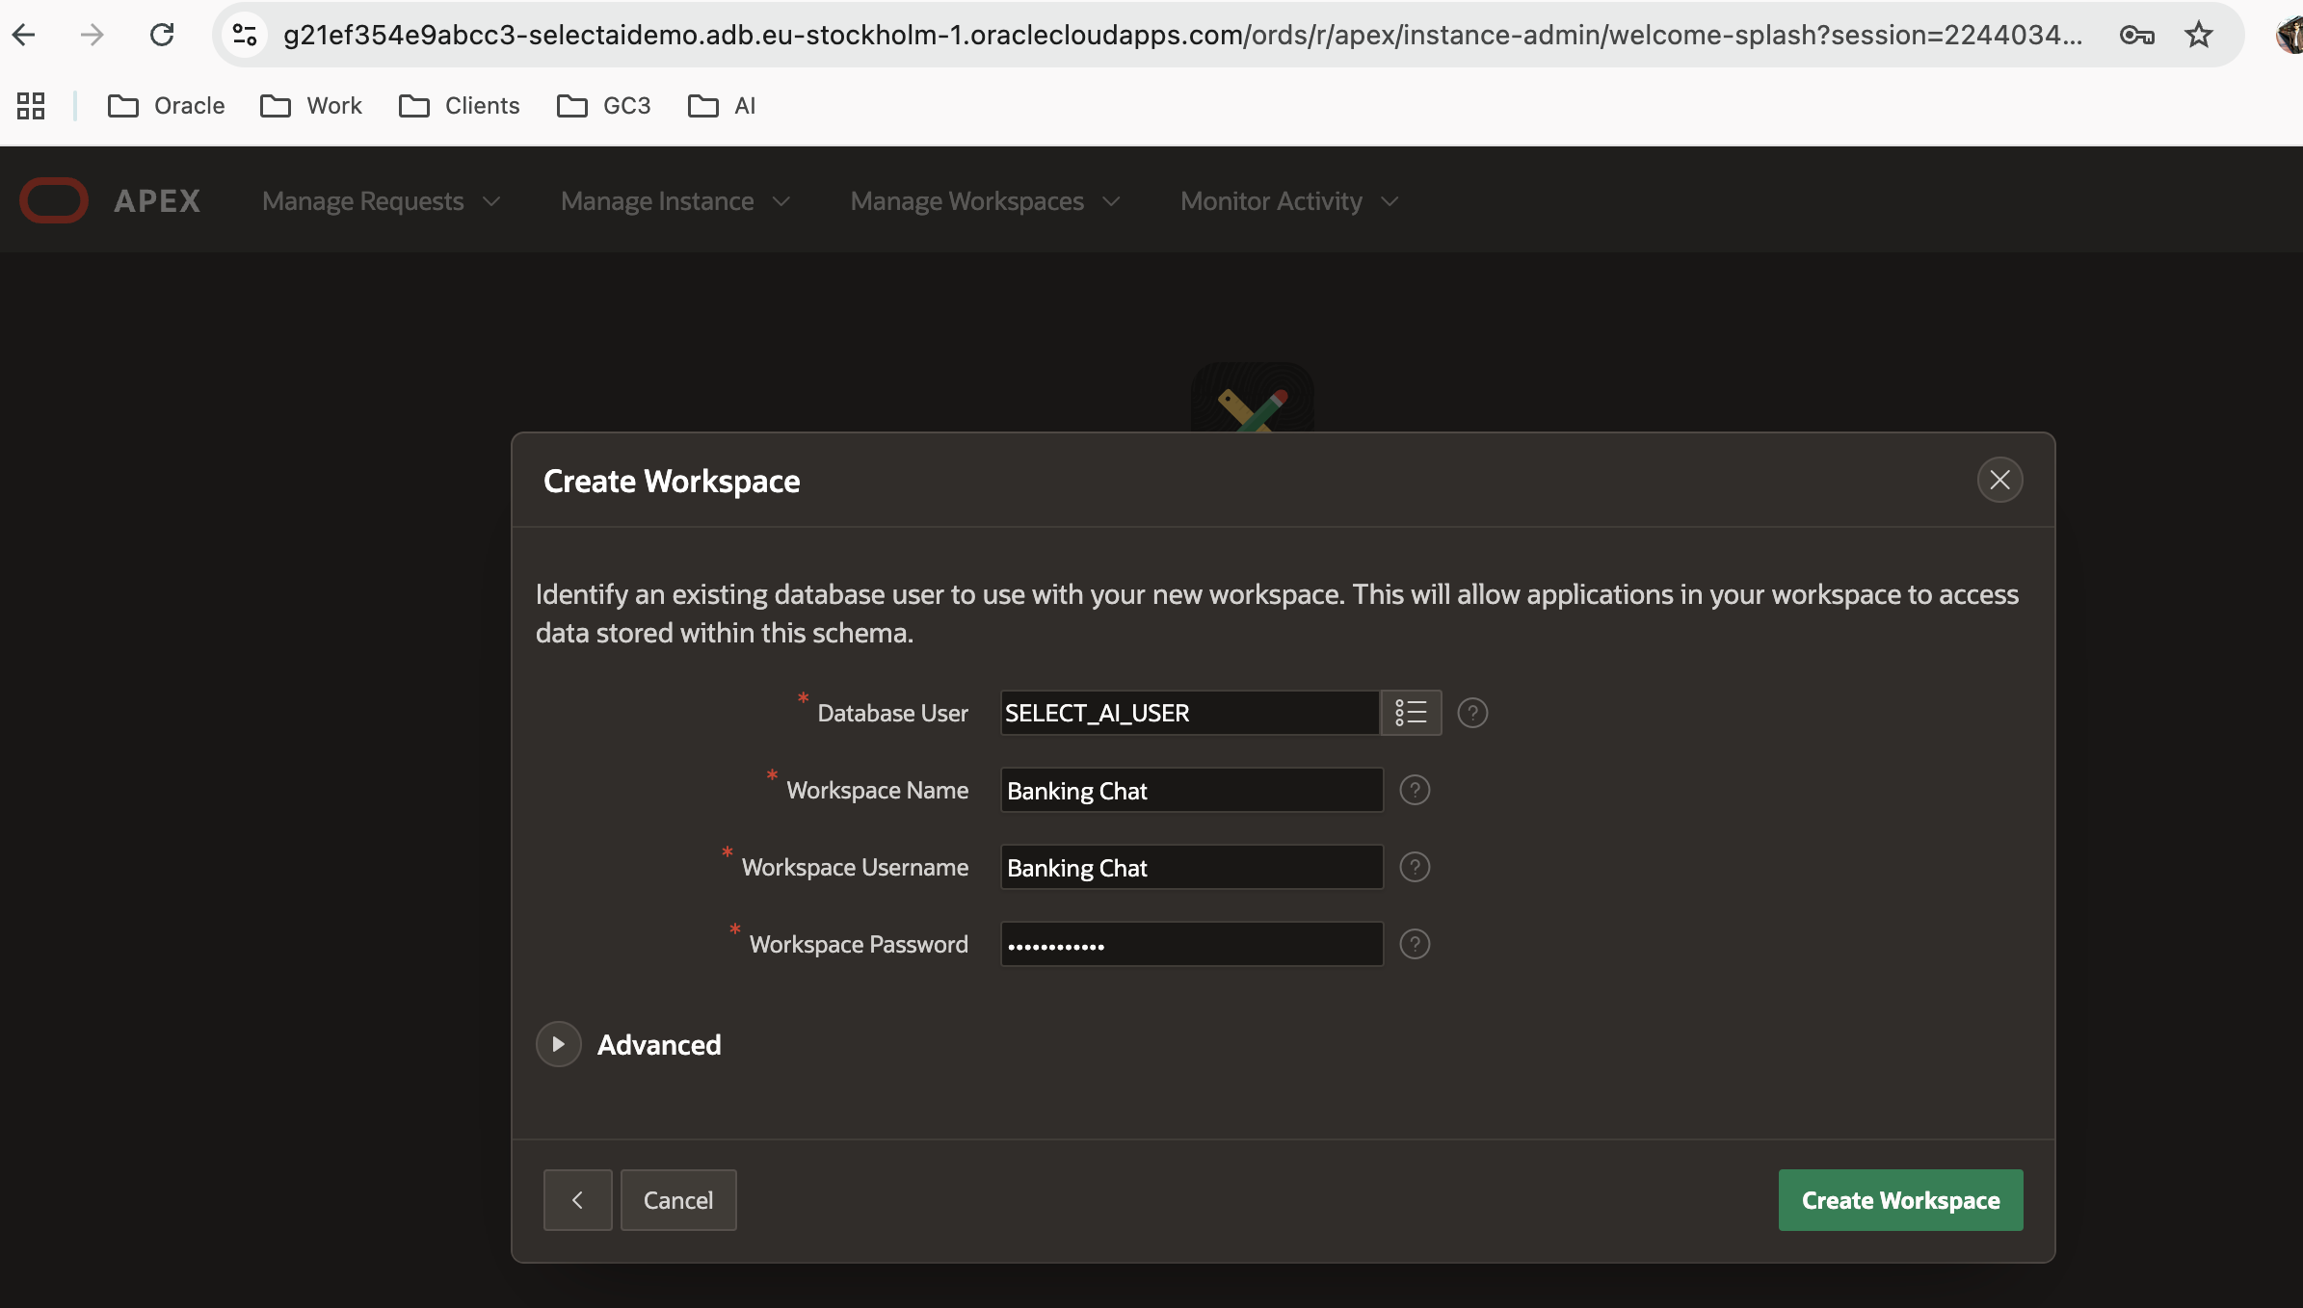Open the Manage Instance dropdown menu

675,201
